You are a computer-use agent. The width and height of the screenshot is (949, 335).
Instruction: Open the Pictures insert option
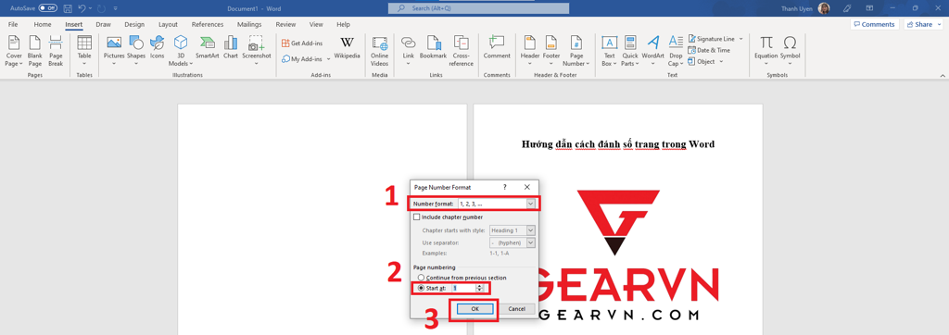click(114, 51)
